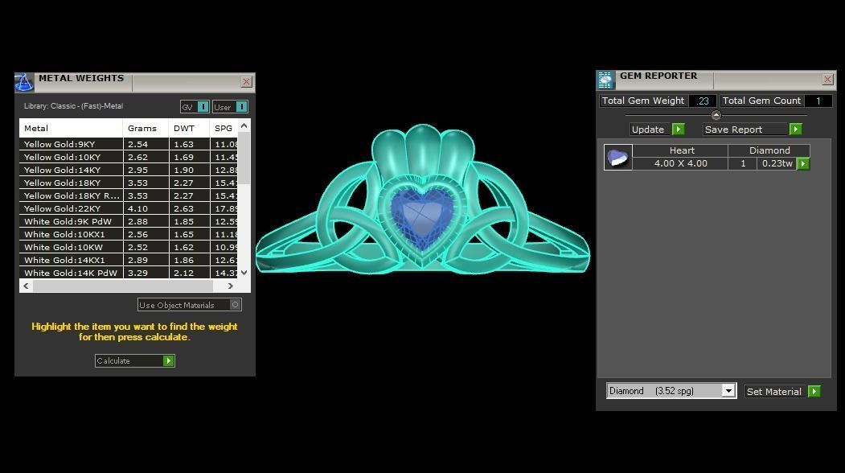Click the vertical scrollbar thumb in metal list

tap(244, 158)
